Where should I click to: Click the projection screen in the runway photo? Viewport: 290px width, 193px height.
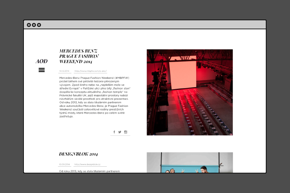tap(183, 71)
